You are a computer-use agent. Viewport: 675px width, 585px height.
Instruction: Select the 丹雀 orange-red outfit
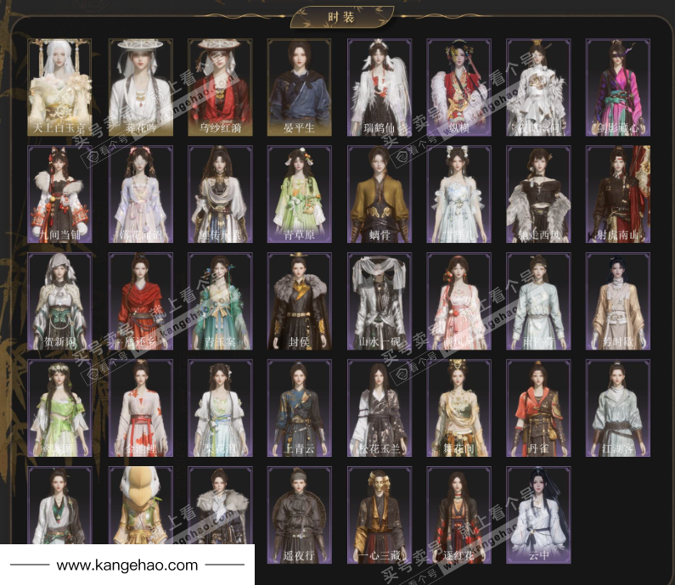[x=538, y=408]
